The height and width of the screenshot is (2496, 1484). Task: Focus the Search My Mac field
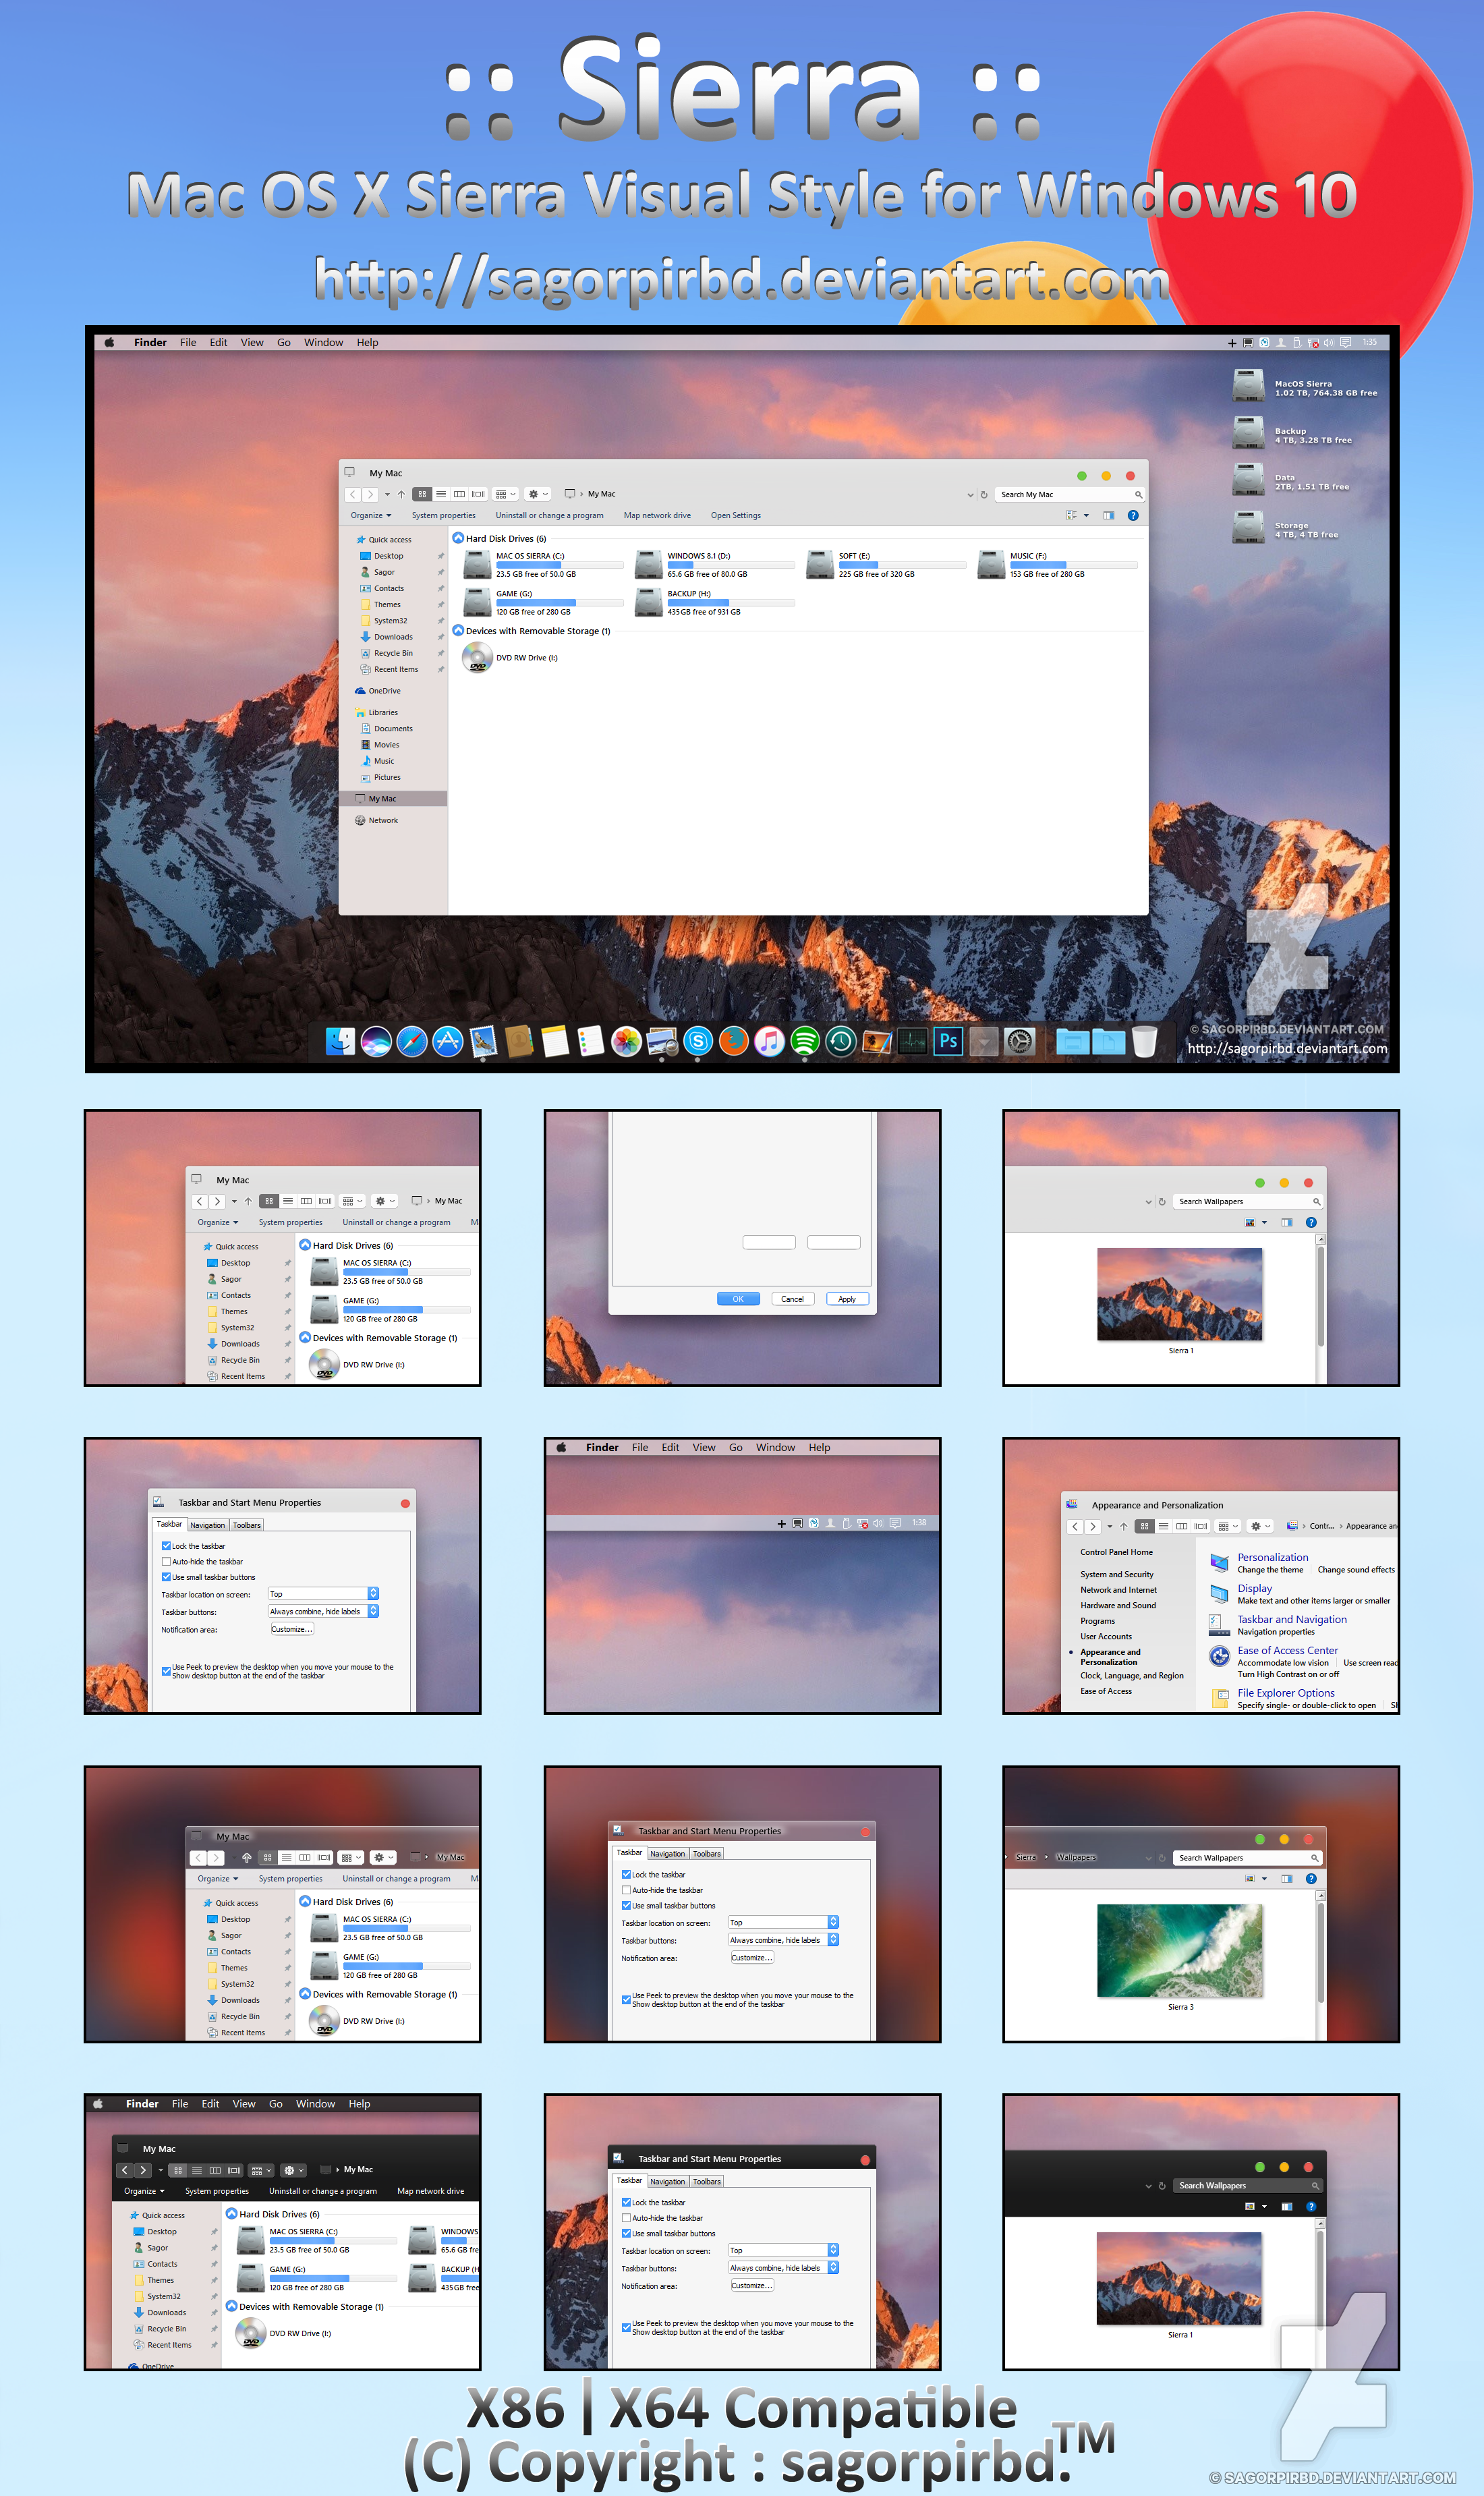click(x=1069, y=494)
